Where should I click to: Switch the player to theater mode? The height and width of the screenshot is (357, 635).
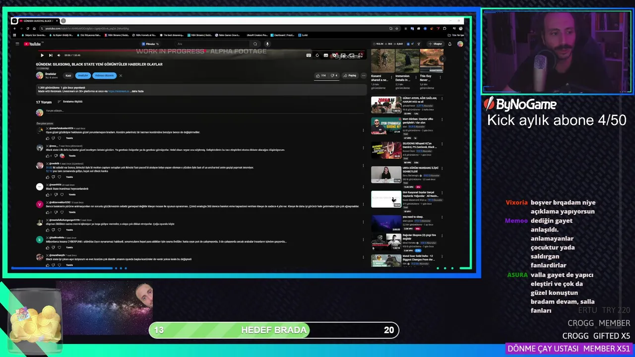(352, 56)
